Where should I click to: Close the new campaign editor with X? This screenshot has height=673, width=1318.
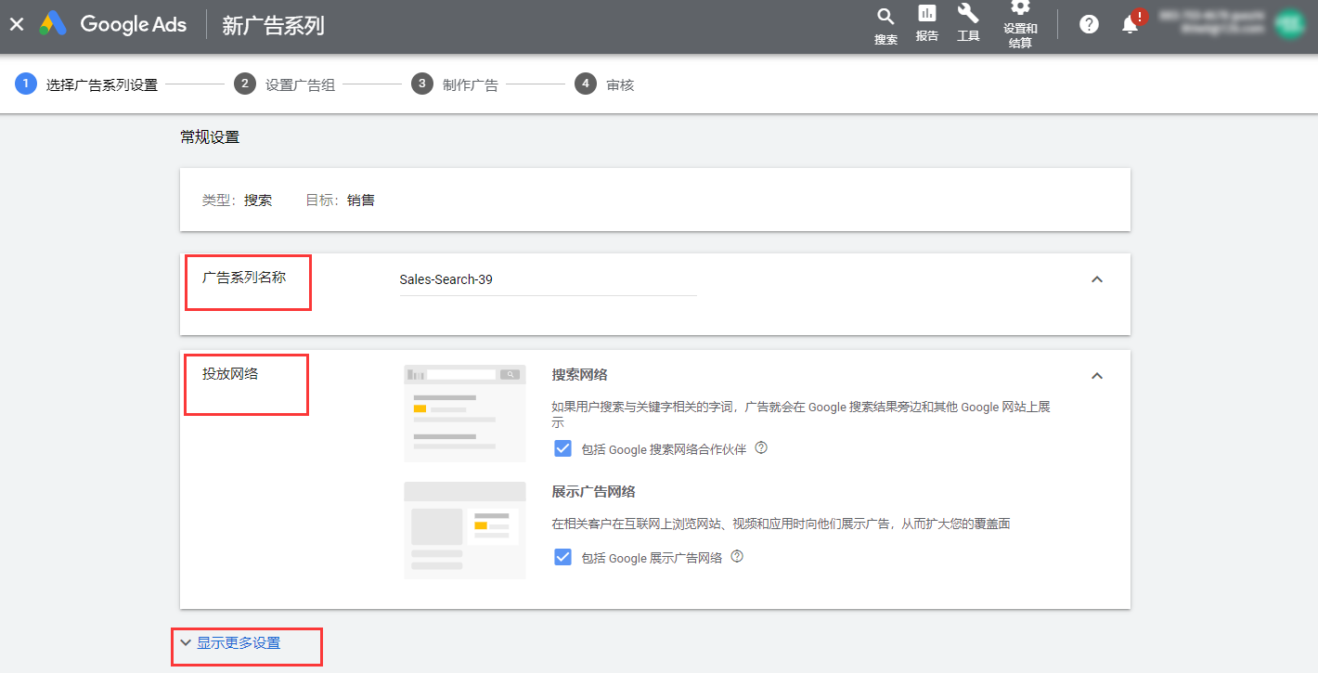click(x=17, y=25)
